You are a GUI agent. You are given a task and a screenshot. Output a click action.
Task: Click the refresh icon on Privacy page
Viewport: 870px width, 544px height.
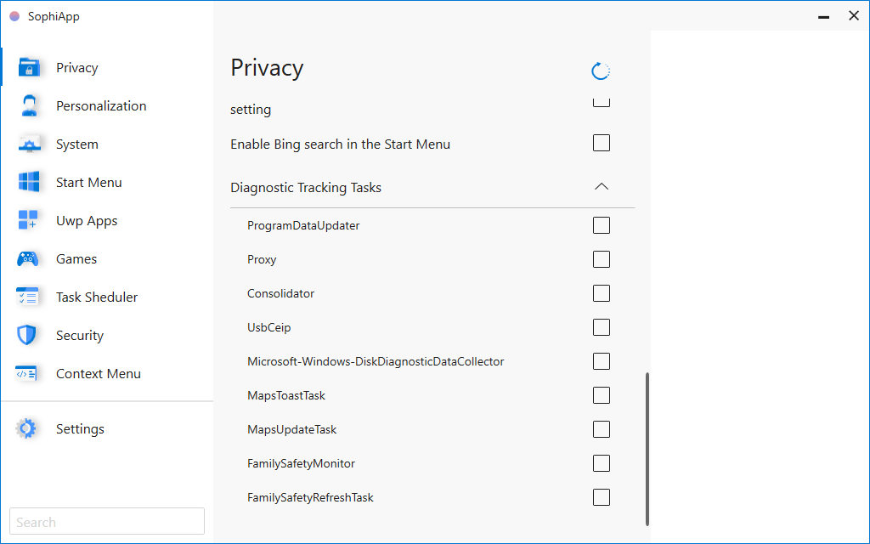pyautogui.click(x=601, y=71)
